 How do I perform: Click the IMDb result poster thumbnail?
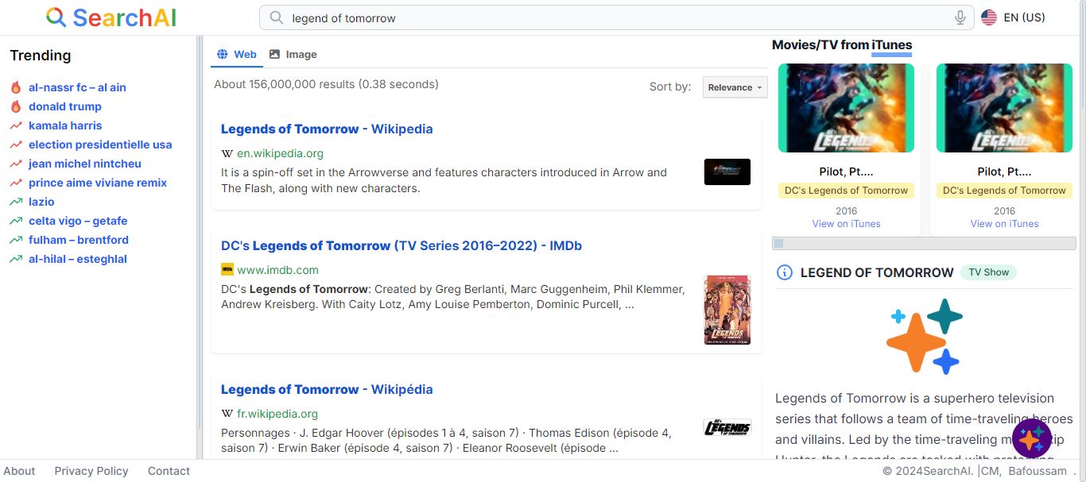pyautogui.click(x=727, y=310)
